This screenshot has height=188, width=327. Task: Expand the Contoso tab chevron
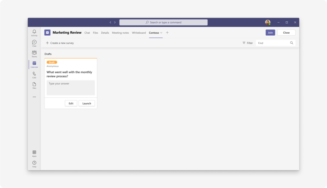[x=161, y=33]
